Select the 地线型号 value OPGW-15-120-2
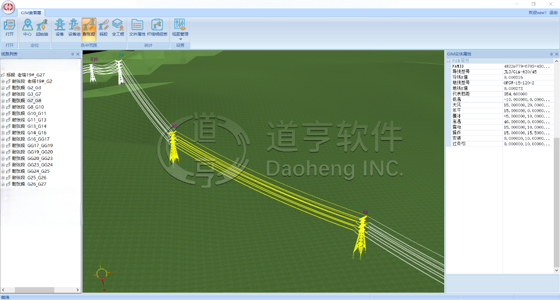This screenshot has height=300, width=560. 519,83
